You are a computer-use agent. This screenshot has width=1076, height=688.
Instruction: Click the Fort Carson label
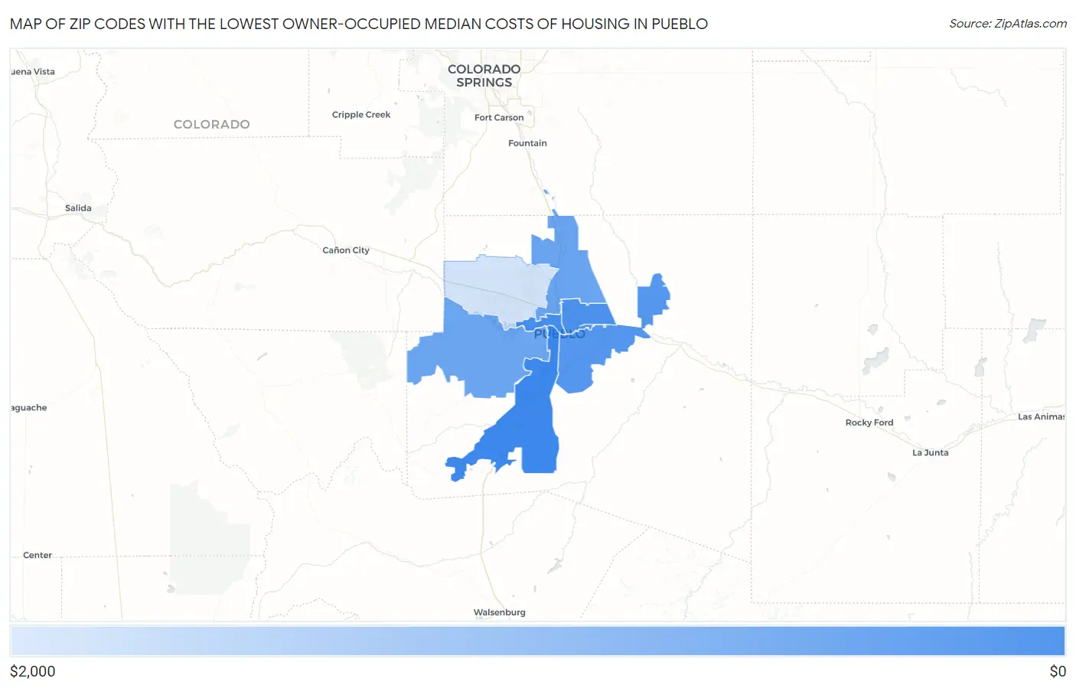499,118
